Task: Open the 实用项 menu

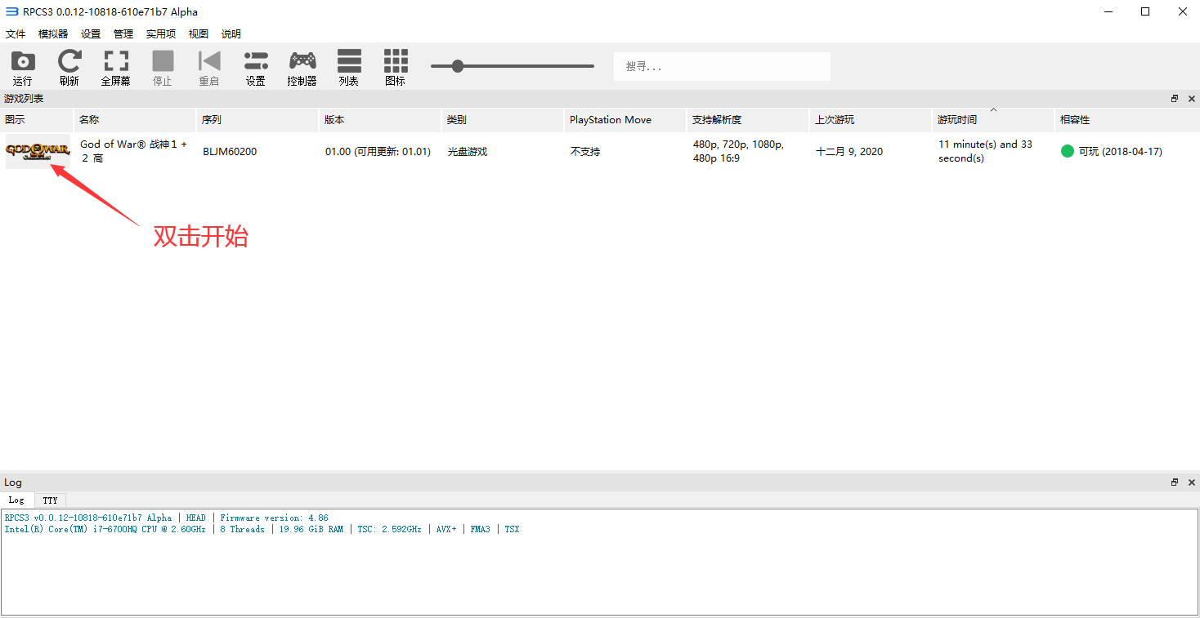Action: click(x=161, y=34)
